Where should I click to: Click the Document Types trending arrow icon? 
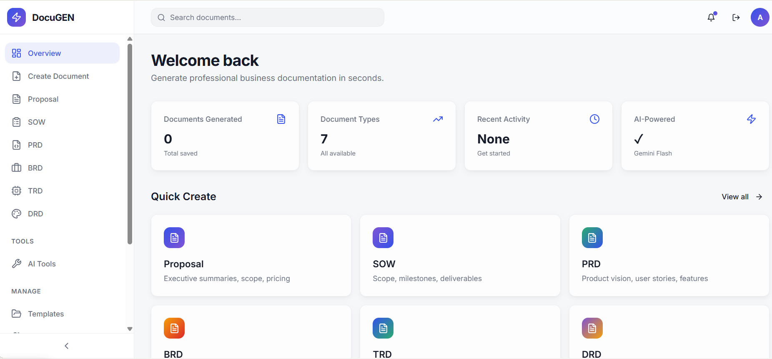[x=438, y=119]
